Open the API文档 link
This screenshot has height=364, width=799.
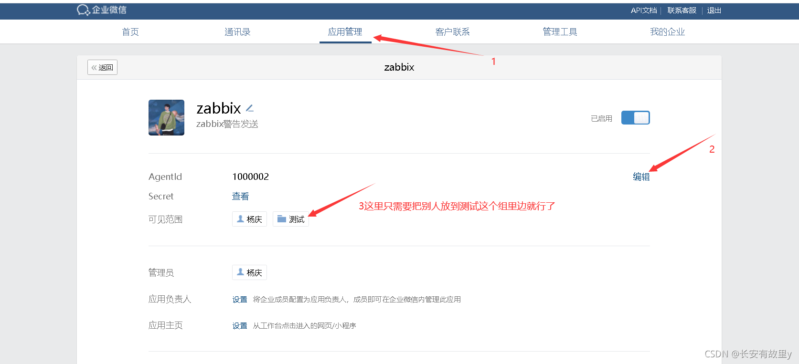pyautogui.click(x=644, y=10)
